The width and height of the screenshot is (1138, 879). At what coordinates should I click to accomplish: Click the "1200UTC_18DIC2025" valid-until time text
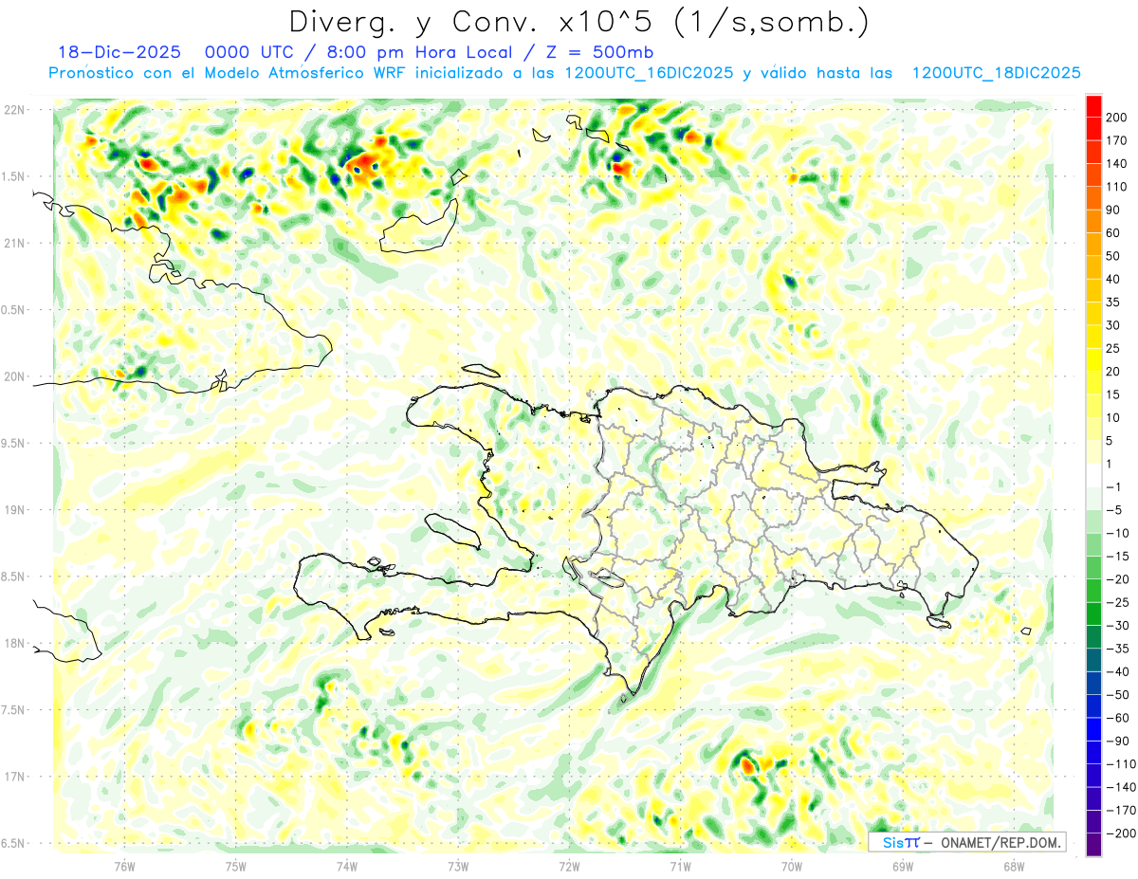(x=997, y=73)
